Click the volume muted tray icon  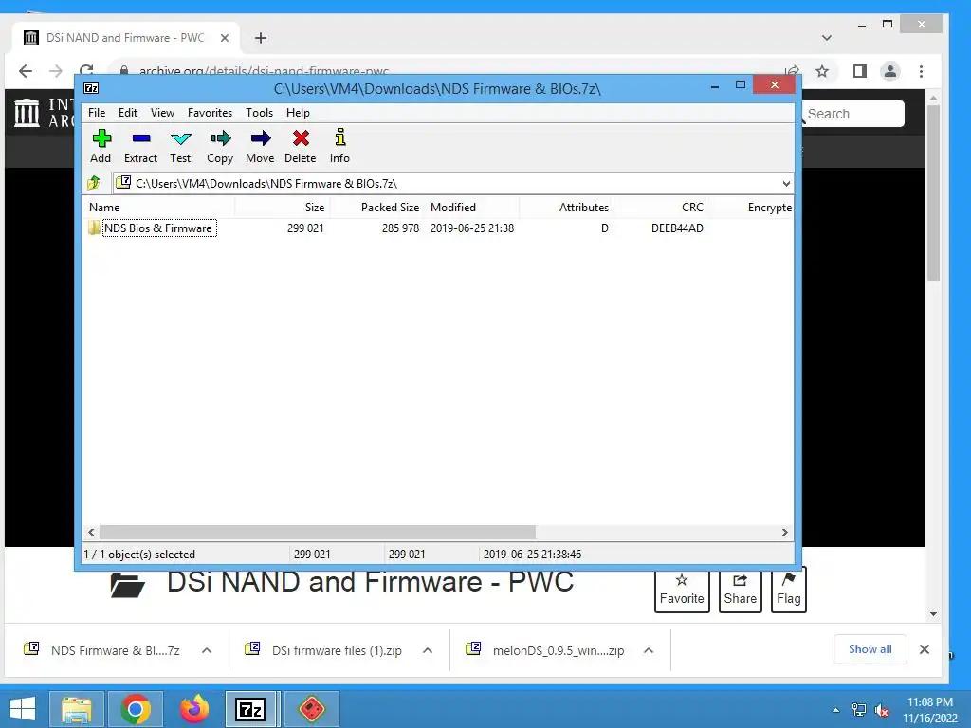point(882,710)
